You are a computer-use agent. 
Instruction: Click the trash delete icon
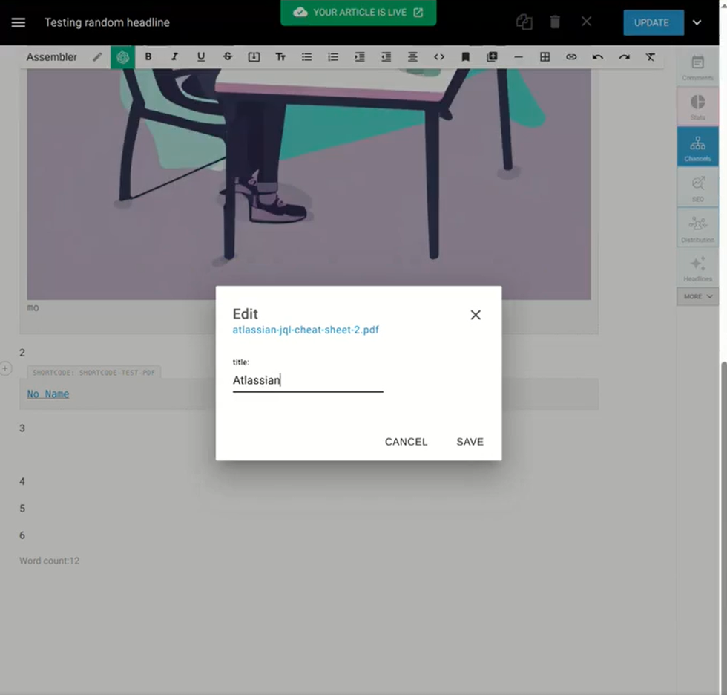click(x=555, y=22)
